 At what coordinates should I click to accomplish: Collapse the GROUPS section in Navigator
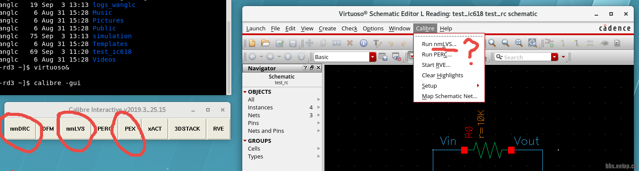tap(245, 141)
